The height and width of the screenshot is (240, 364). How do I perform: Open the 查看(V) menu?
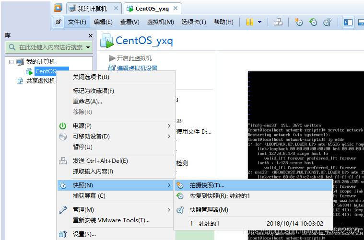click(x=130, y=22)
